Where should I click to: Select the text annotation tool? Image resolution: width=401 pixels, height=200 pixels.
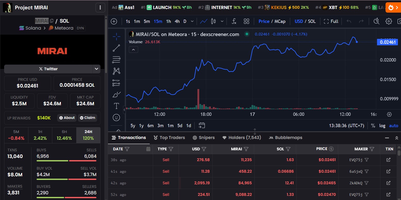point(116,106)
